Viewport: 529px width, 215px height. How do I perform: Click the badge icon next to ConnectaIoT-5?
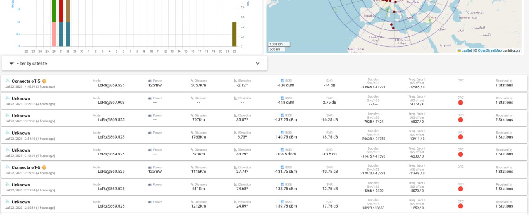click(44, 81)
